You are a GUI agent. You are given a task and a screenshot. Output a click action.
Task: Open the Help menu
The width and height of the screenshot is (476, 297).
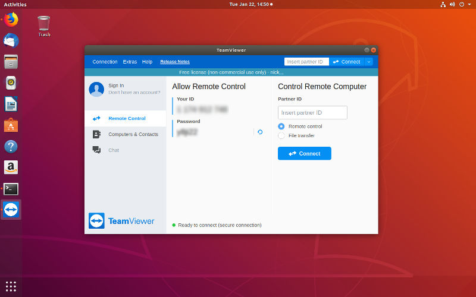pyautogui.click(x=147, y=62)
